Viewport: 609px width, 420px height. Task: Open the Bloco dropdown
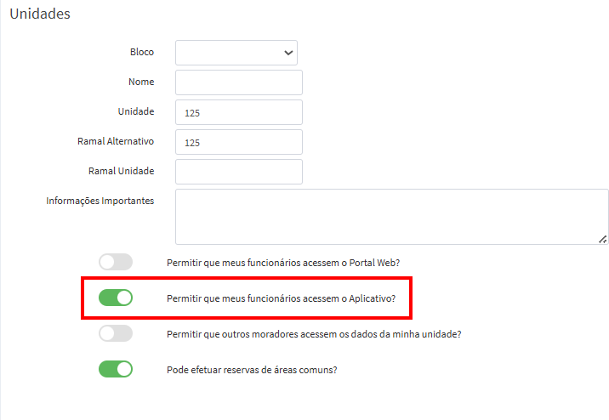coord(236,53)
